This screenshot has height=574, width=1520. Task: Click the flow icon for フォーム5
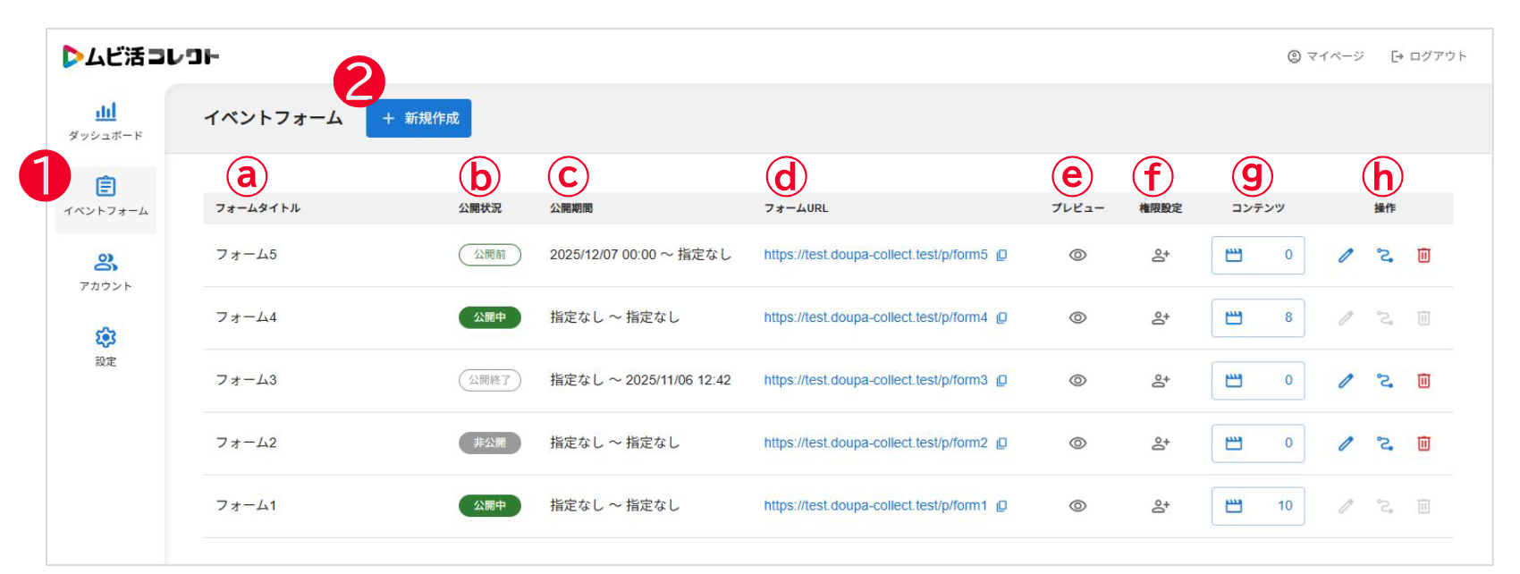pyautogui.click(x=1385, y=255)
